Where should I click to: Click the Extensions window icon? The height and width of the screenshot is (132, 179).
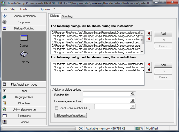(4, 116)
